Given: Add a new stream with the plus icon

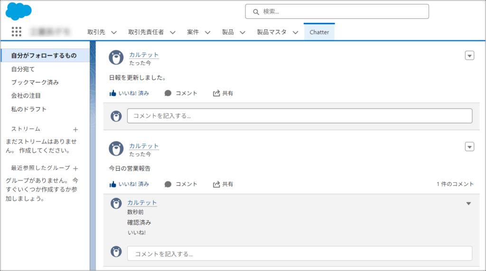Looking at the screenshot, I should pos(75,129).
